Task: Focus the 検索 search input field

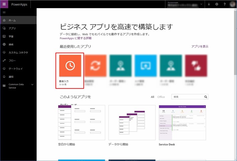Action: tap(188, 97)
